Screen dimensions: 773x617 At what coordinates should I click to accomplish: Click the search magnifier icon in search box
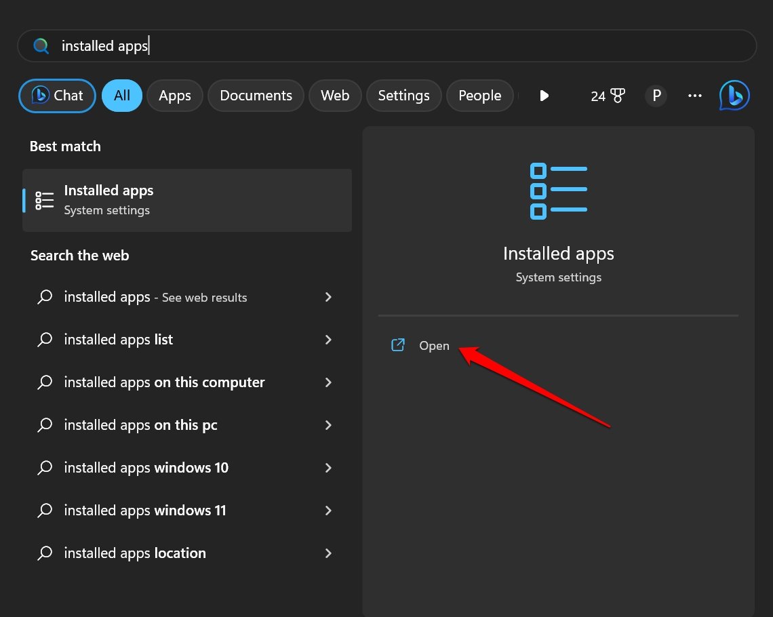tap(41, 46)
